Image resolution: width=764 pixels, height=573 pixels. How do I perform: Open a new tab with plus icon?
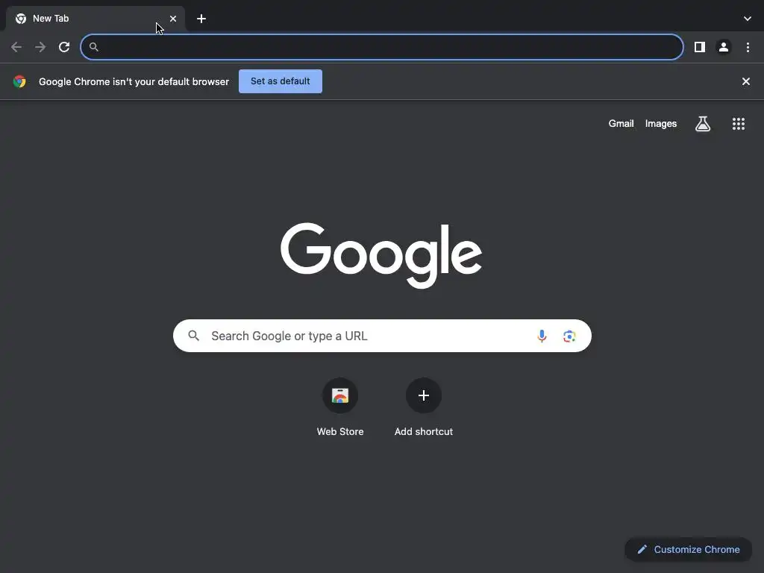[201, 19]
